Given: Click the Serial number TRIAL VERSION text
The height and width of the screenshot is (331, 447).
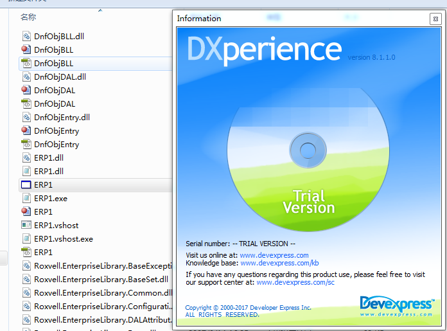Looking at the screenshot, I should pos(240,244).
